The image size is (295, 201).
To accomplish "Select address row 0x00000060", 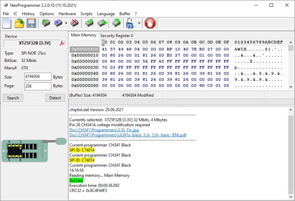I will click(x=85, y=86).
